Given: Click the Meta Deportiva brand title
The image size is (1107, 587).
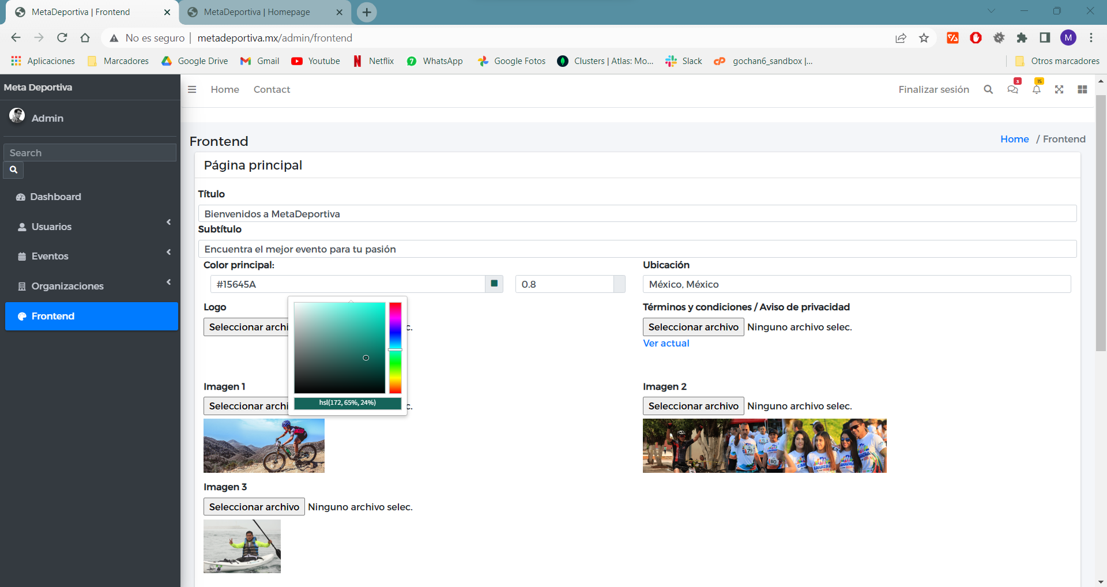Looking at the screenshot, I should coord(38,87).
